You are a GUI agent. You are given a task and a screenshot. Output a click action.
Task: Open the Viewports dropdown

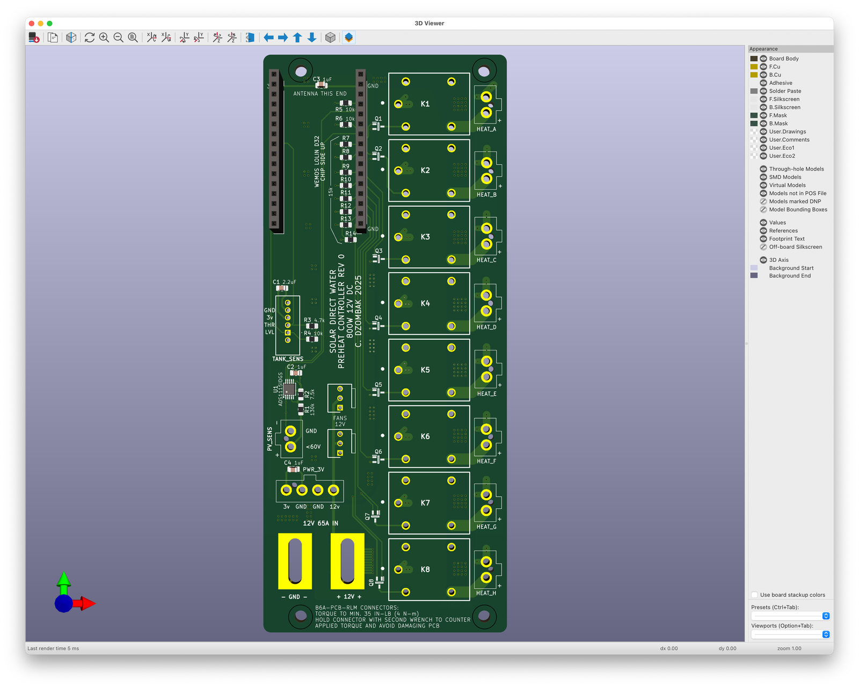pos(790,634)
